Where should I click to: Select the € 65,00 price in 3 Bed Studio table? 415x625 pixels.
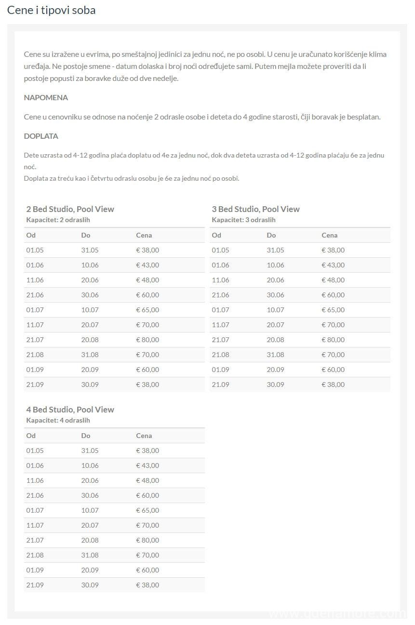point(333,310)
